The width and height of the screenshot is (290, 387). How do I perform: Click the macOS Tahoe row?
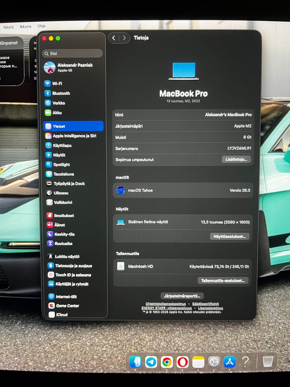pyautogui.click(x=183, y=190)
